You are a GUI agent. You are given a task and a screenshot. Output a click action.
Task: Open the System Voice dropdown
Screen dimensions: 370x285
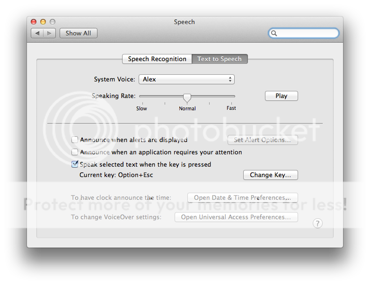click(x=186, y=80)
